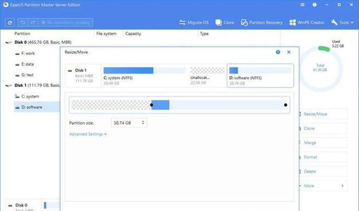Launch Partition Recovery
This screenshot has width=359, height=211.
[262, 22]
